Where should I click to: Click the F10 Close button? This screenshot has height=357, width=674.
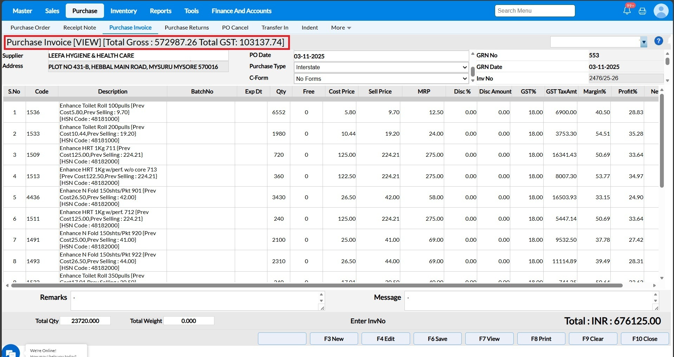coord(644,339)
